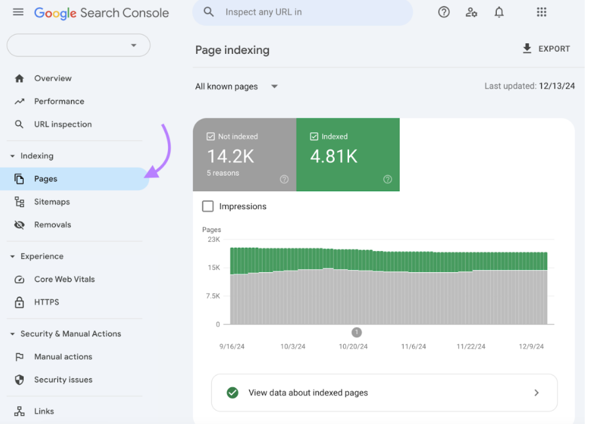The image size is (590, 424).
Task: Click the Security issues shield icon
Action: tap(19, 379)
